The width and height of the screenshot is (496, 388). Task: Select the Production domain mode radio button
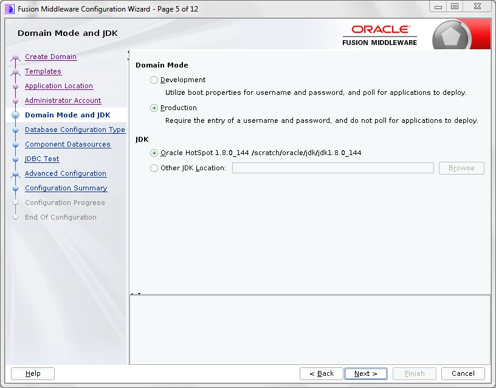(154, 108)
